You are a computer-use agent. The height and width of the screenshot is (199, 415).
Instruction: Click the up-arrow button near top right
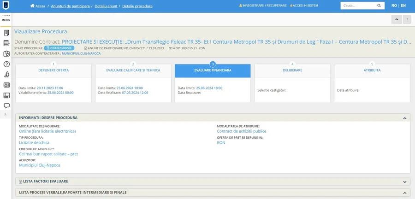(x=397, y=19)
